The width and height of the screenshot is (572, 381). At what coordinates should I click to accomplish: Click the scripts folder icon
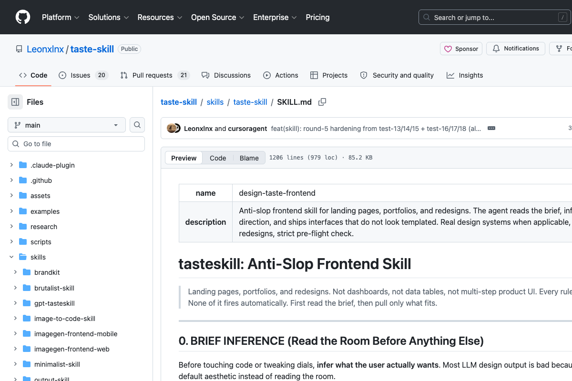point(23,242)
